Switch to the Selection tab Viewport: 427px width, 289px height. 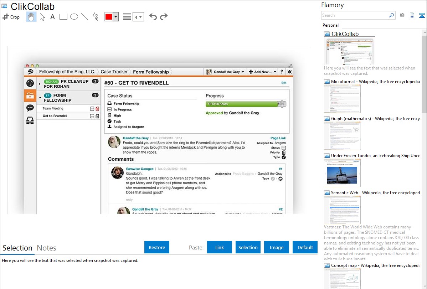point(17,248)
